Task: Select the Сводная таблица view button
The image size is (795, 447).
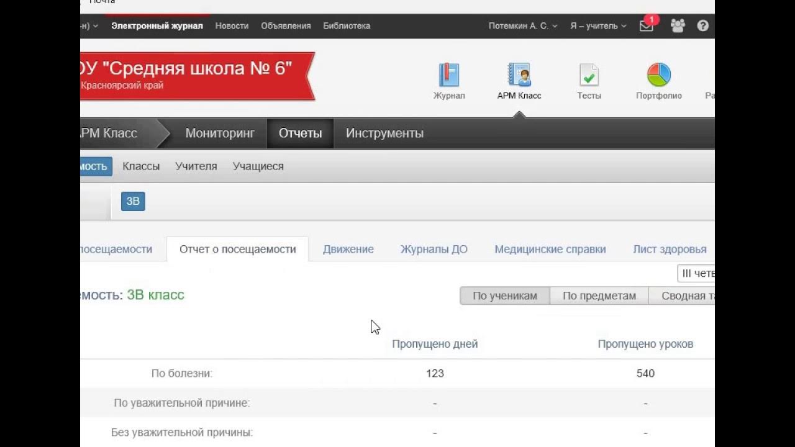Action: (x=682, y=296)
